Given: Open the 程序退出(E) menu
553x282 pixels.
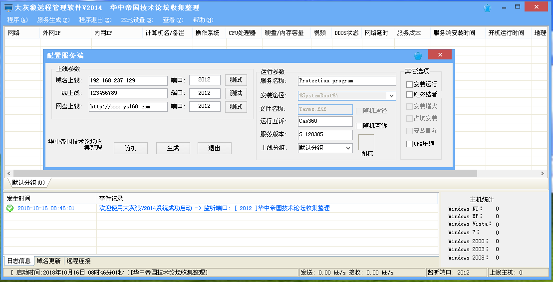Looking at the screenshot, I should 95,20.
